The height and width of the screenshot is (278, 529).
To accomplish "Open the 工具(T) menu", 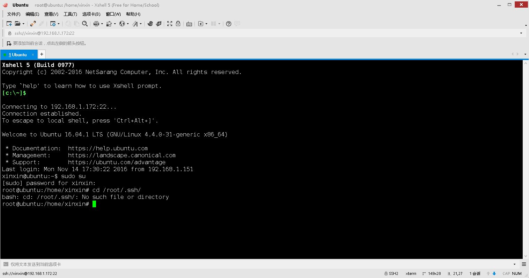I will tap(70, 14).
